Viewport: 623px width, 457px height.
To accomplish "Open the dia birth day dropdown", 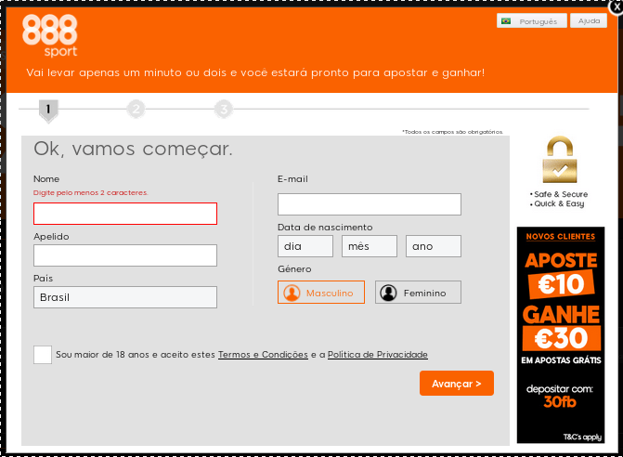I will point(305,246).
